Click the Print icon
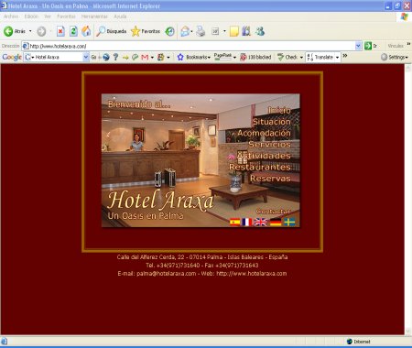Viewport: 412px width, 348px height. pyautogui.click(x=201, y=31)
